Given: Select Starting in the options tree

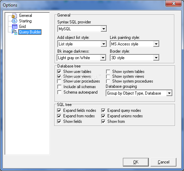Looking at the screenshot, I should pyautogui.click(x=25, y=21).
